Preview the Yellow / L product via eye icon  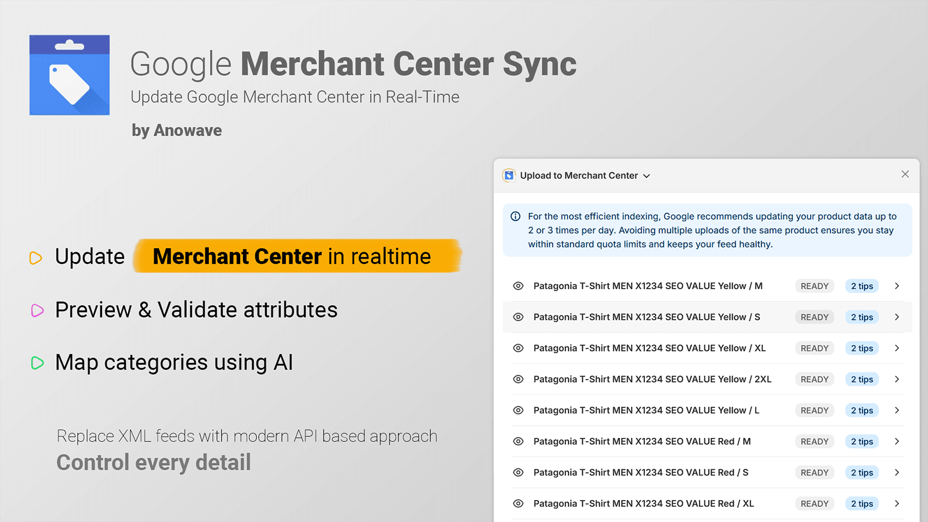point(519,410)
